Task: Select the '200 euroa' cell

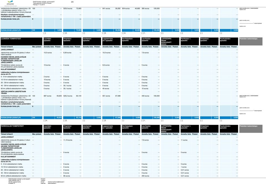Action: (x=145, y=176)
